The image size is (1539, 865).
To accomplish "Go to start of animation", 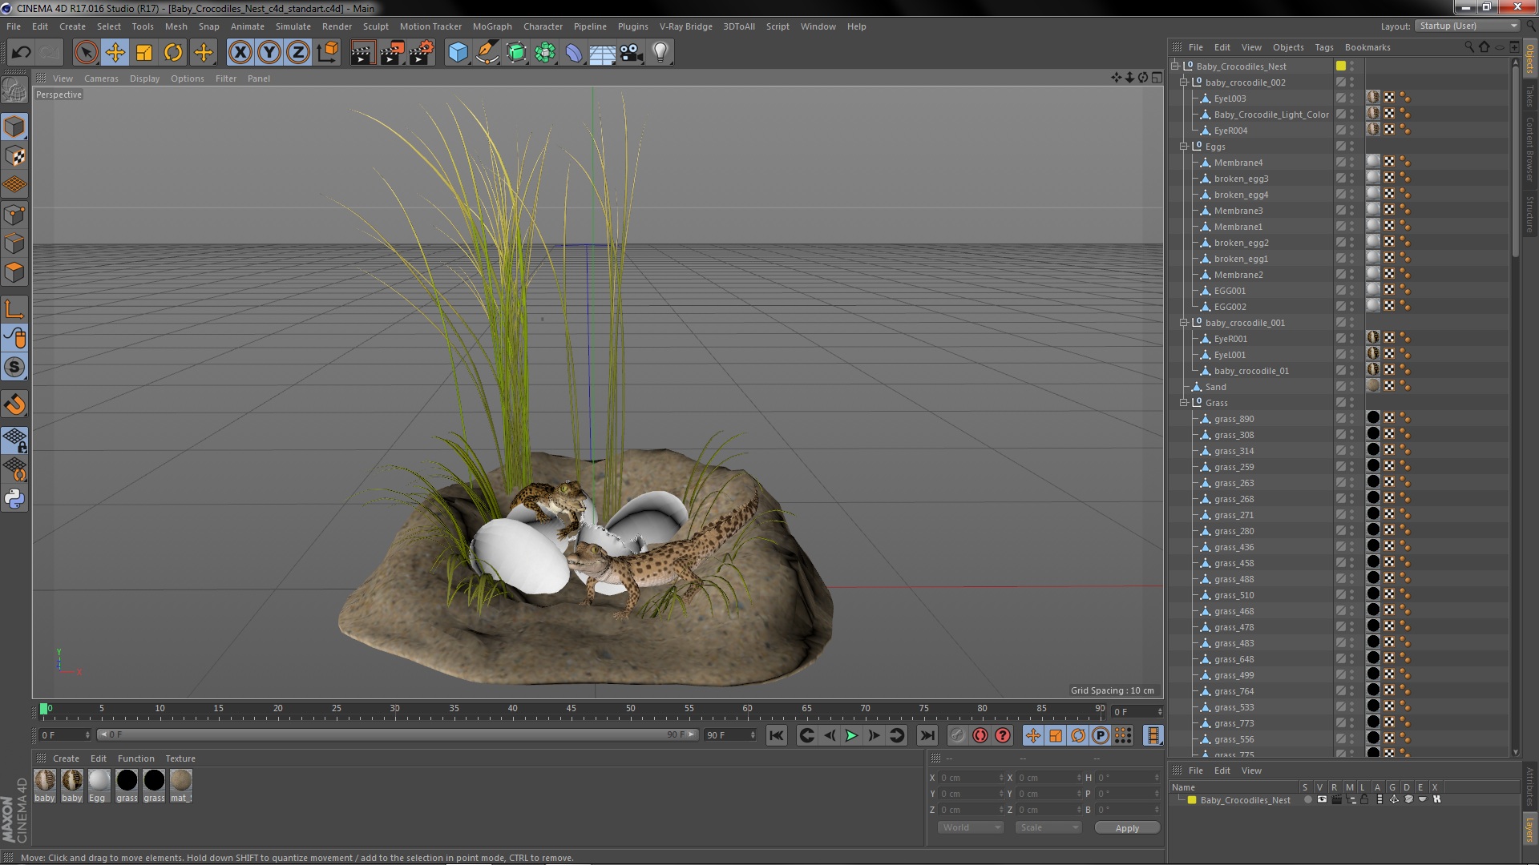I will [776, 735].
